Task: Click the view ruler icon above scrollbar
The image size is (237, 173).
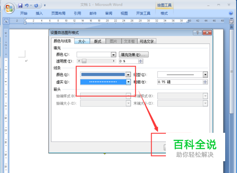Action: tap(231, 21)
